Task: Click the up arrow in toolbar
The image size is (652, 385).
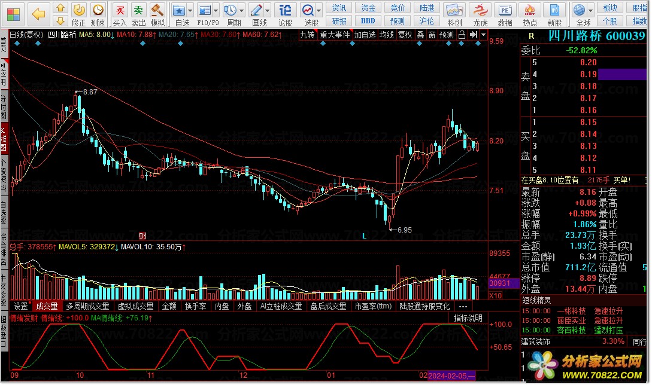Action: [x=60, y=8]
